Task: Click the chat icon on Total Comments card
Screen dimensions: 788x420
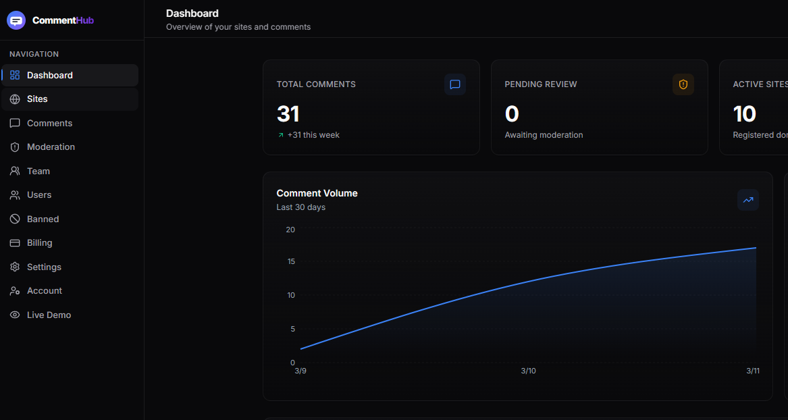Action: (x=455, y=84)
